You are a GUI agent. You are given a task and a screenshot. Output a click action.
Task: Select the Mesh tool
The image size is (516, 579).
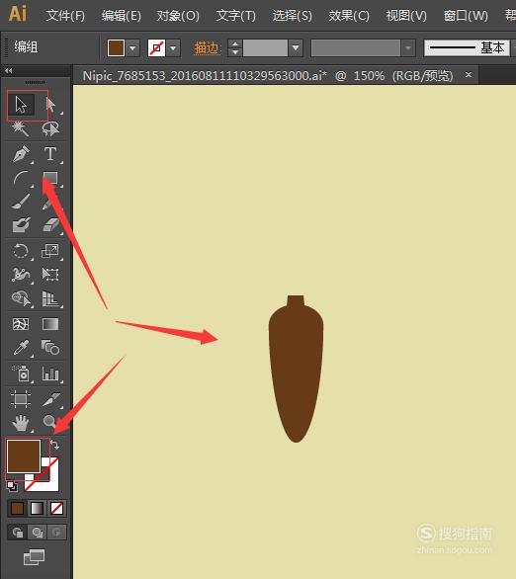pyautogui.click(x=21, y=324)
